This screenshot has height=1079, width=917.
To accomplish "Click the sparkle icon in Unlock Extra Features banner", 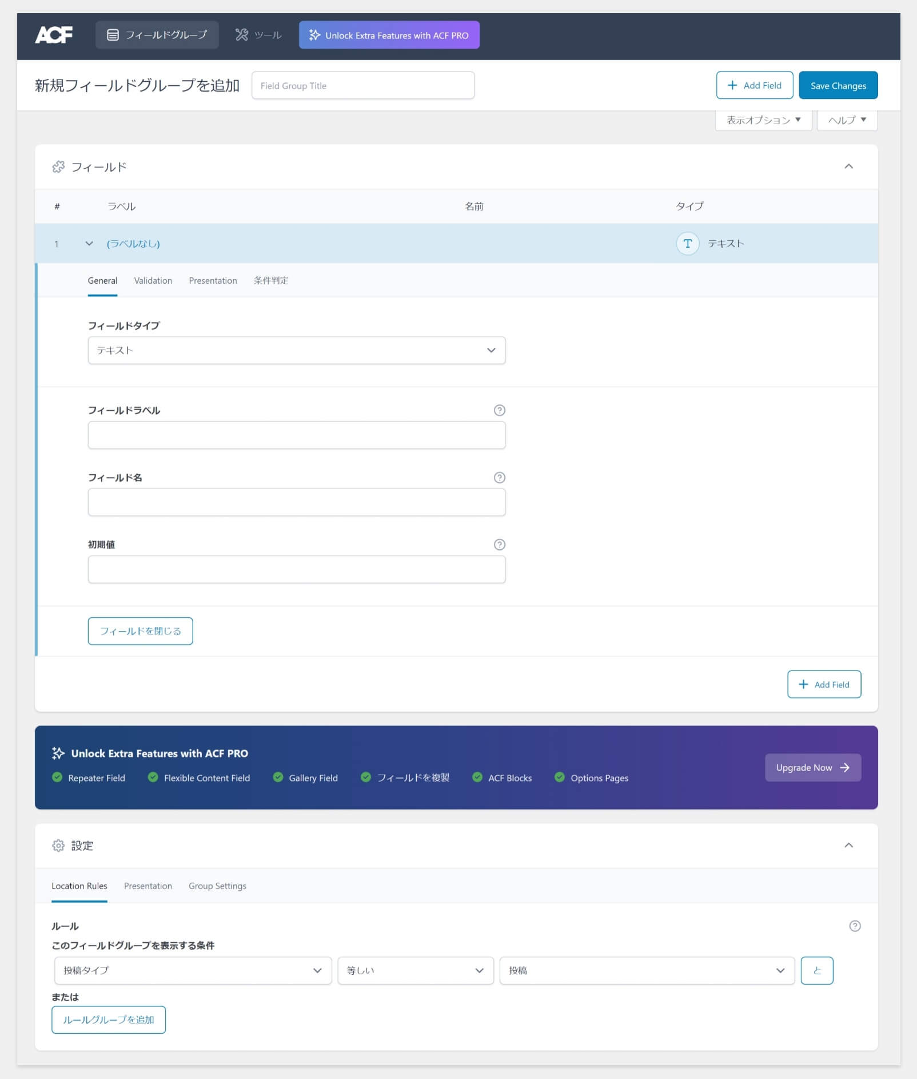I will [x=58, y=753].
